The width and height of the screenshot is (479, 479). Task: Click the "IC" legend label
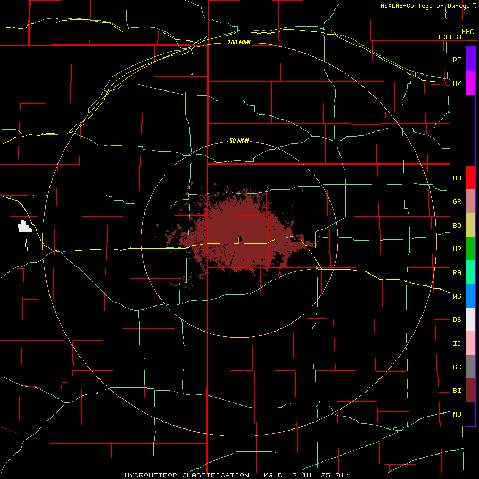click(457, 344)
